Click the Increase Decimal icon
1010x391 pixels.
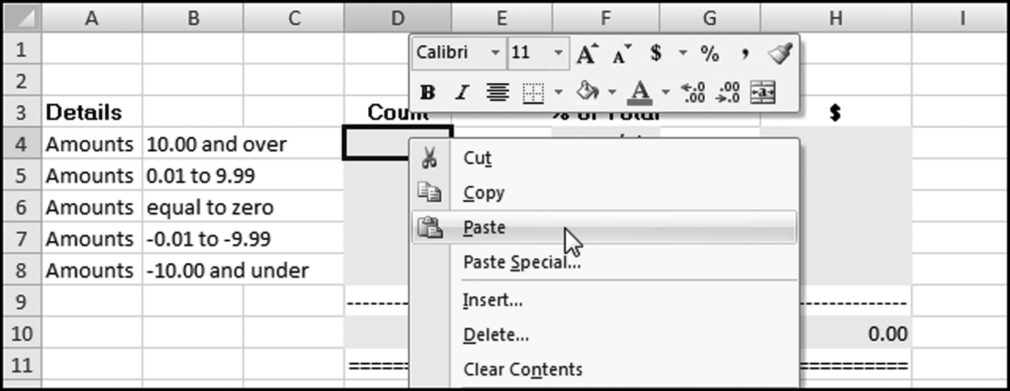point(694,93)
